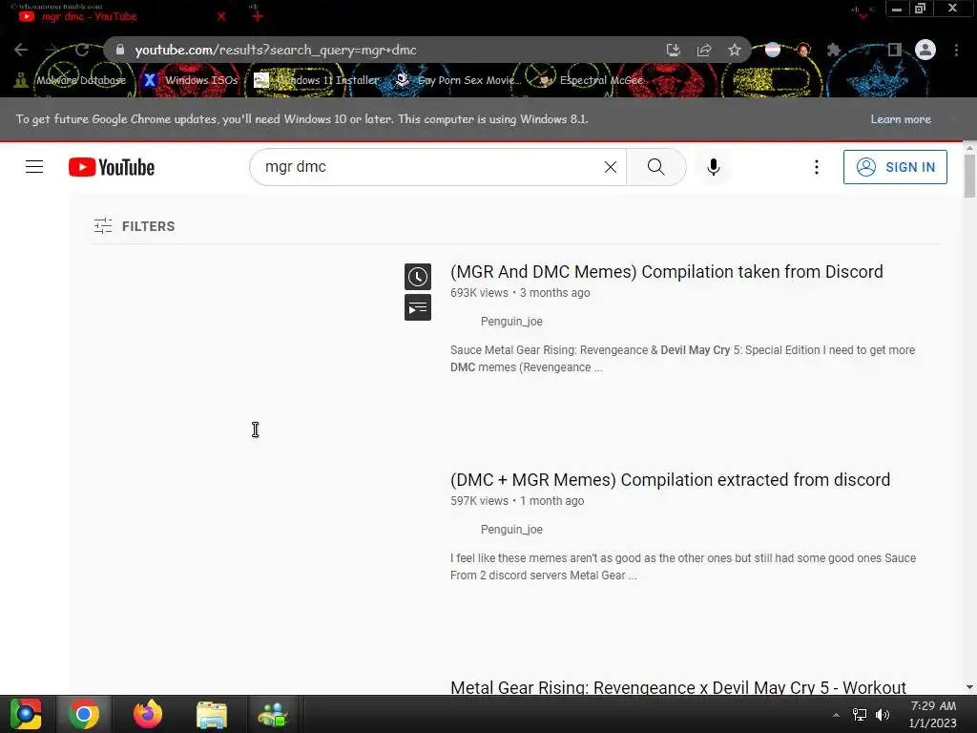Click the first video's description snippet
The height and width of the screenshot is (733, 977).
point(683,359)
